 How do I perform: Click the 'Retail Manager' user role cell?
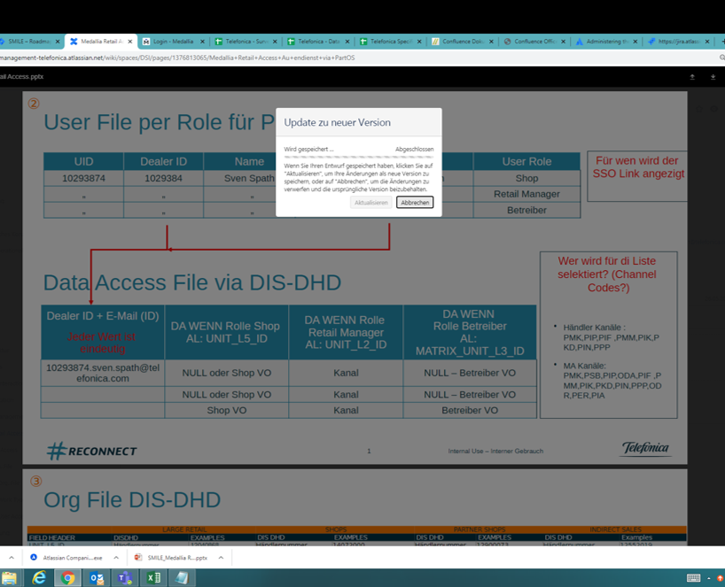point(526,194)
